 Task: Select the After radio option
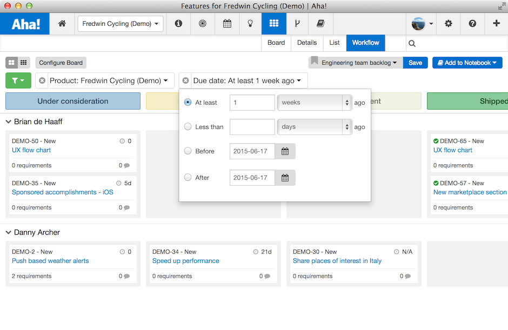(x=188, y=177)
